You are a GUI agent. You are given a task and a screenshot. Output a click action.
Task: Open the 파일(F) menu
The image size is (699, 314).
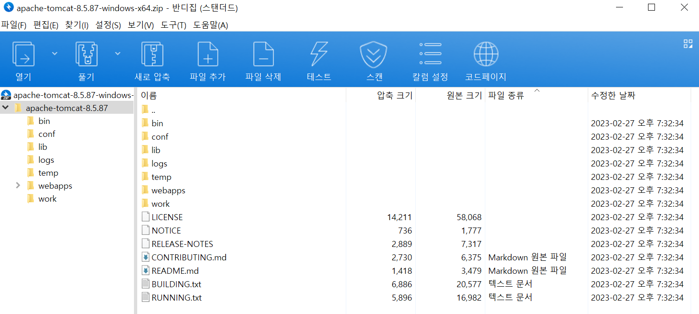coord(14,25)
